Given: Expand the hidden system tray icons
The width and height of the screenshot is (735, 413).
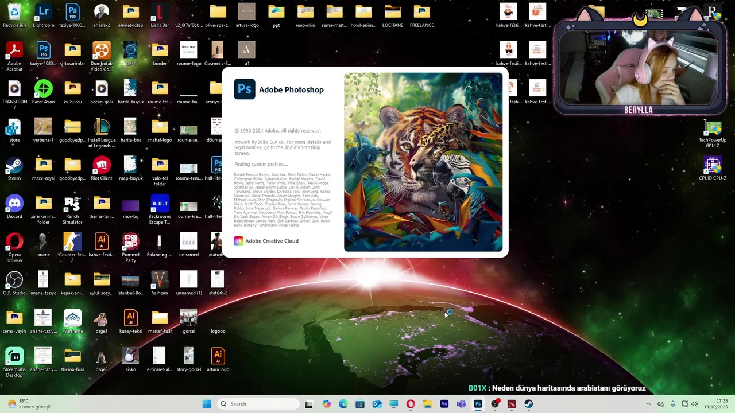Looking at the screenshot, I should pos(648,404).
